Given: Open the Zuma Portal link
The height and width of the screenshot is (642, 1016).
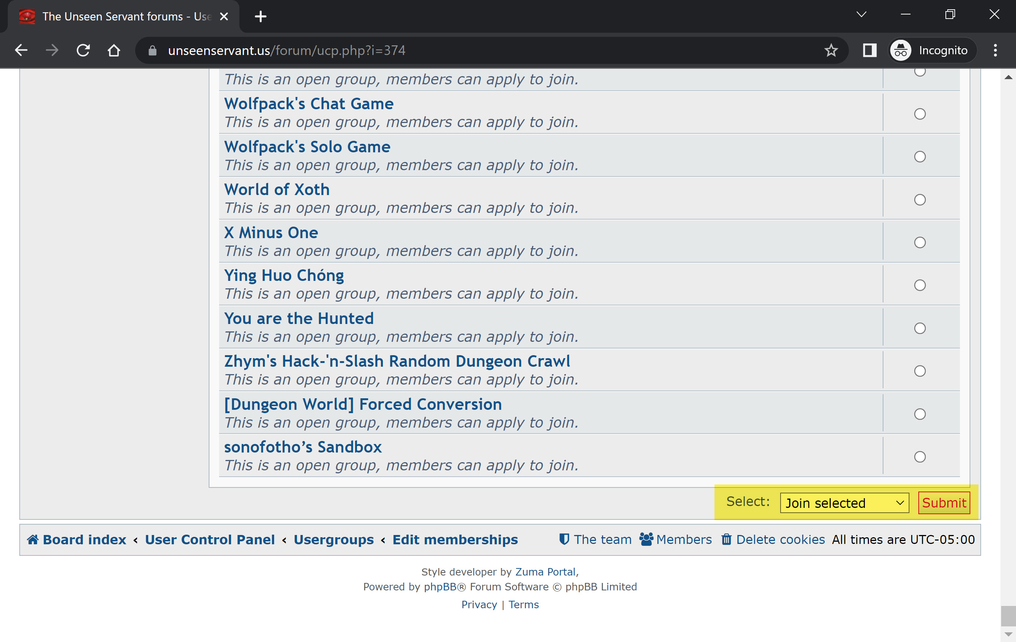Looking at the screenshot, I should click(545, 572).
